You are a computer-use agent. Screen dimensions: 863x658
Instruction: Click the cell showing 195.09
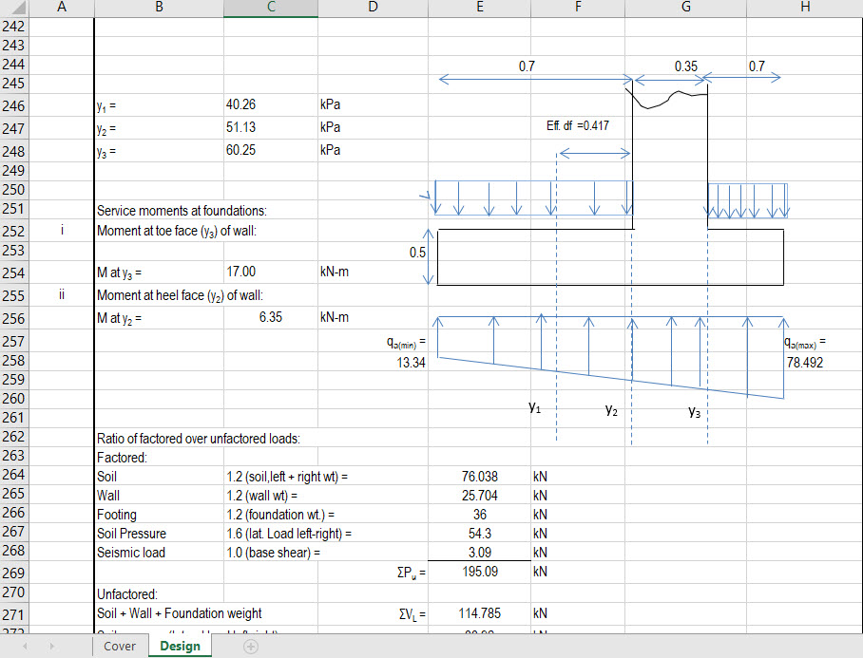479,573
